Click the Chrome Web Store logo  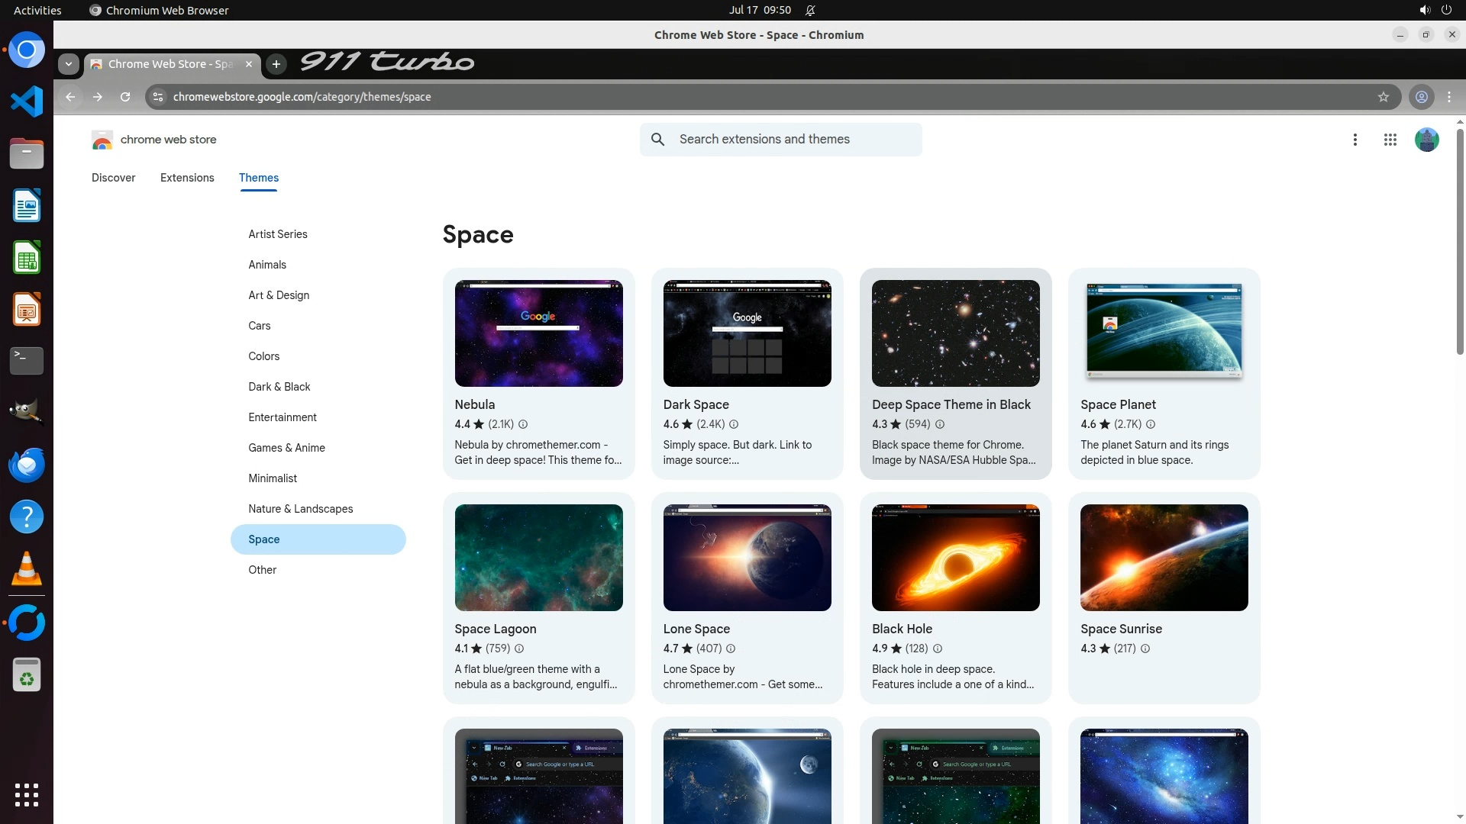pyautogui.click(x=102, y=140)
